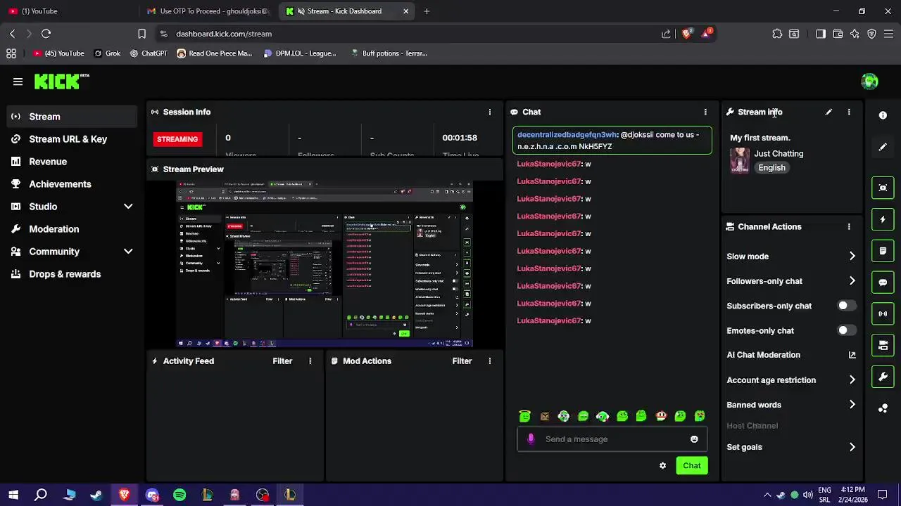Screen dimensions: 901x506
Task: Open Channel Actions three-dot menu
Action: point(849,226)
